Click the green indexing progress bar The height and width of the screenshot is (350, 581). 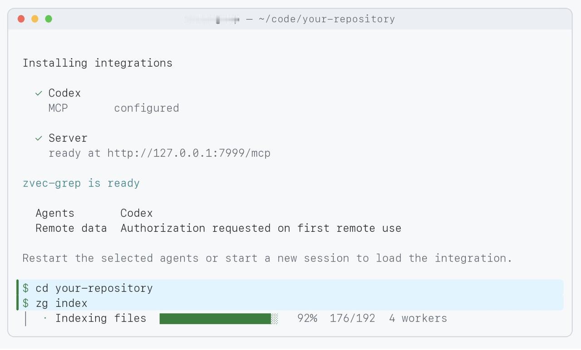[219, 318]
